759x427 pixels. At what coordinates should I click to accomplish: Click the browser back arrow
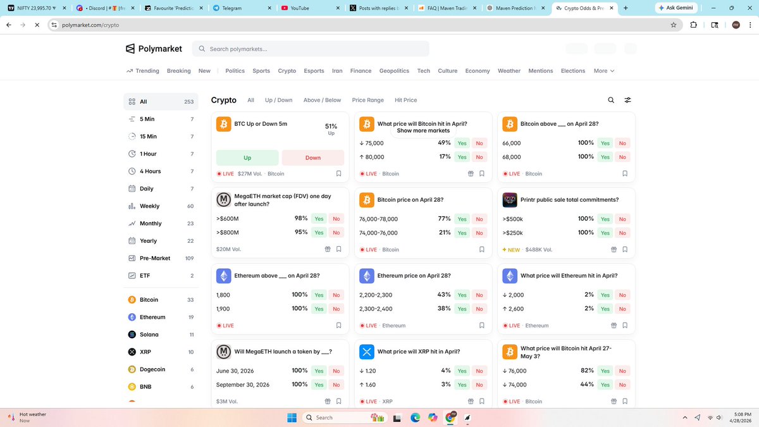[x=9, y=25]
